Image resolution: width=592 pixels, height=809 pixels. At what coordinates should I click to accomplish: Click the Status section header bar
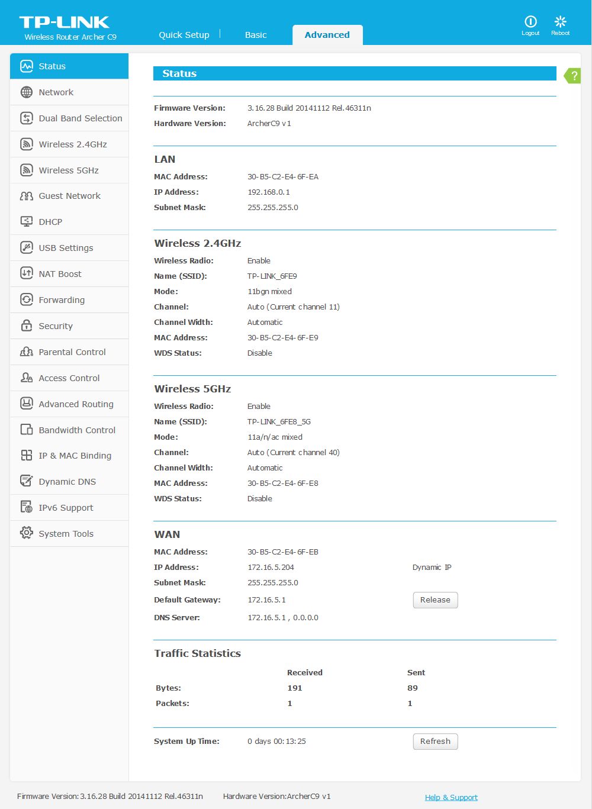click(x=355, y=73)
